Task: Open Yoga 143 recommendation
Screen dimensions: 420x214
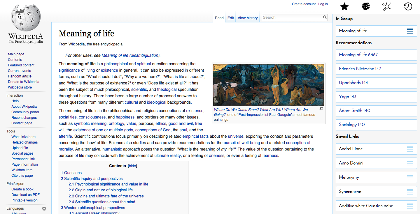Action: [376, 97]
